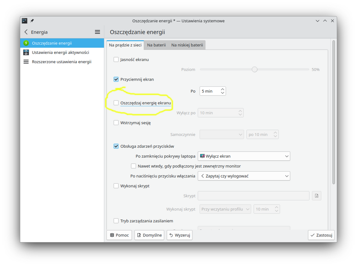
Task: Open Ustawienia energii aktywności sidebar item
Action: click(x=60, y=52)
